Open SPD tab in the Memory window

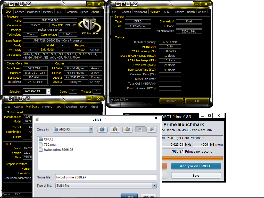[x=166, y=12]
